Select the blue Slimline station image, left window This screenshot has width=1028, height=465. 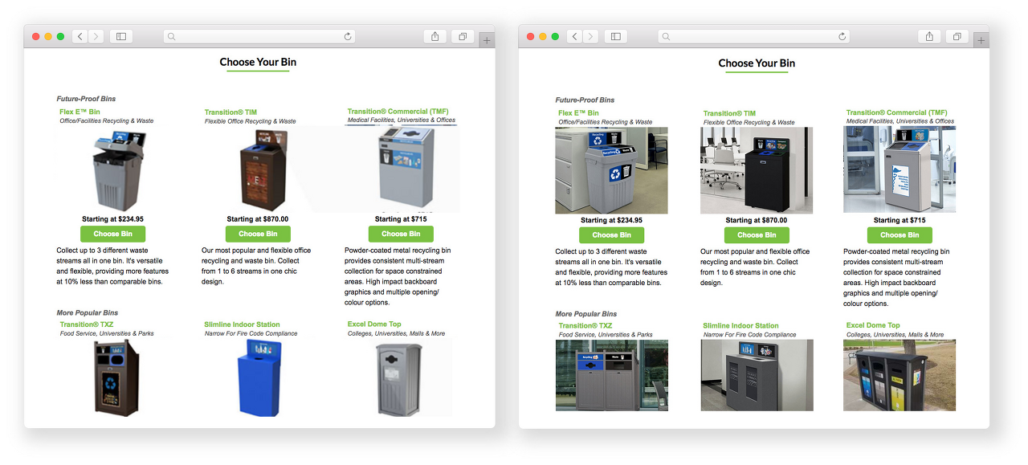(x=259, y=377)
